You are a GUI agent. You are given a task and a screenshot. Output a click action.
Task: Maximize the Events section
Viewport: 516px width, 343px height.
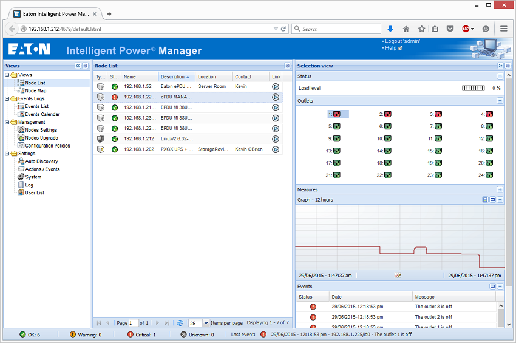pos(493,287)
